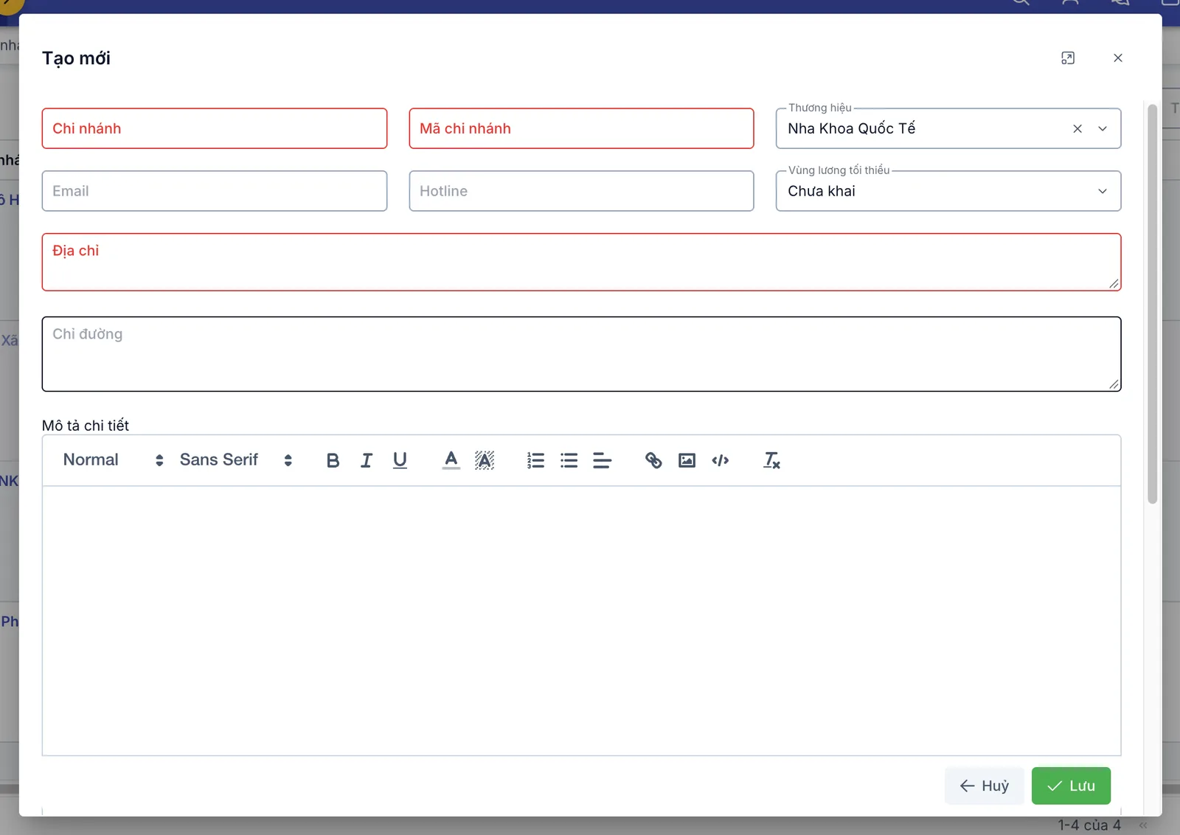
Task: Save the new branch with Lưu
Action: coord(1071,786)
